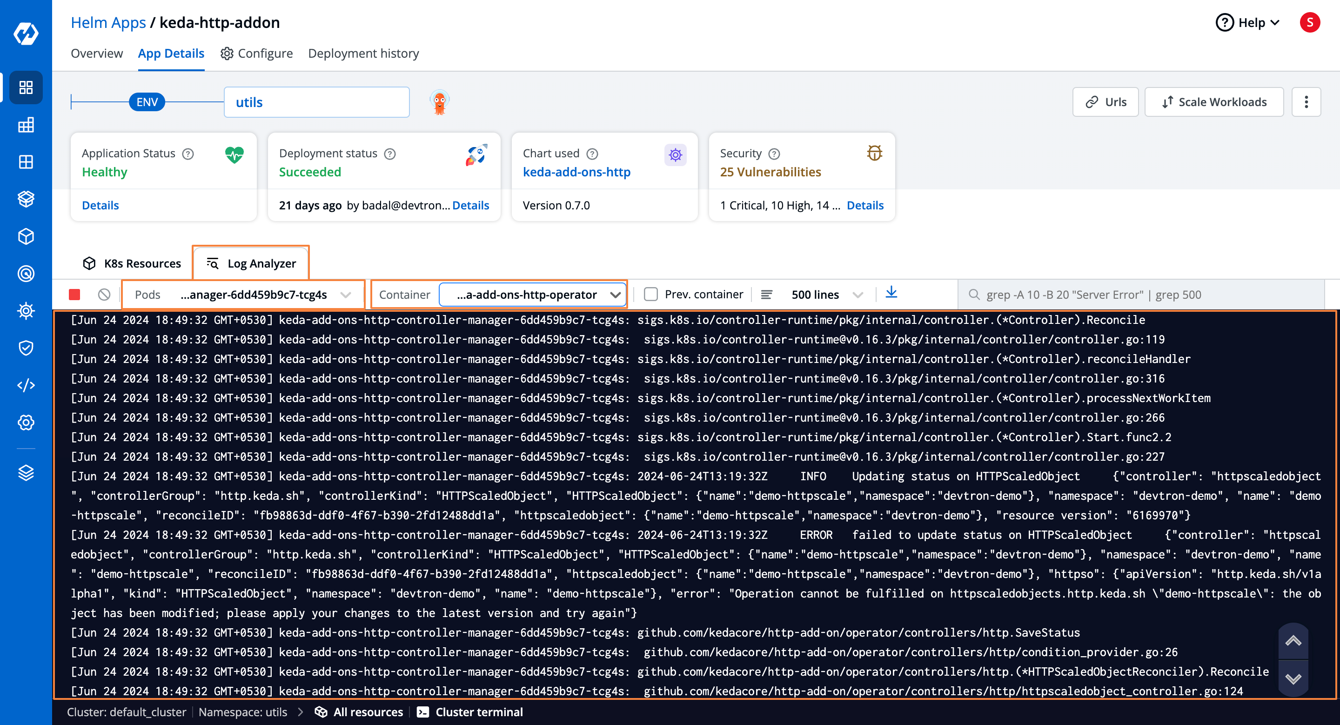Click the Application Status help question icon

(188, 154)
